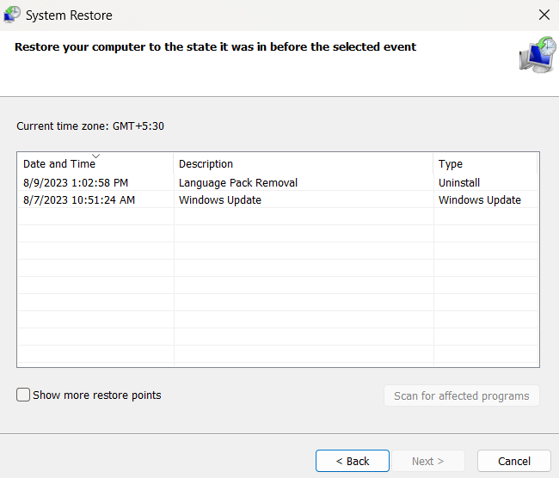Cancel the System Restore wizard

(514, 461)
